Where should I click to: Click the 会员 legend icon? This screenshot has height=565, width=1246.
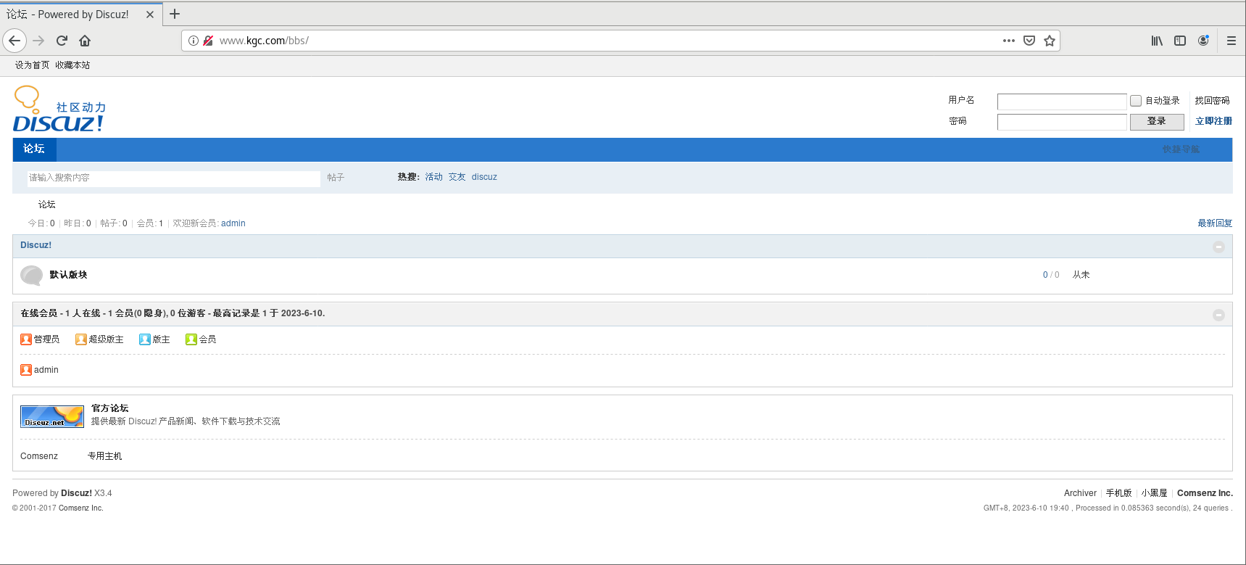[191, 339]
